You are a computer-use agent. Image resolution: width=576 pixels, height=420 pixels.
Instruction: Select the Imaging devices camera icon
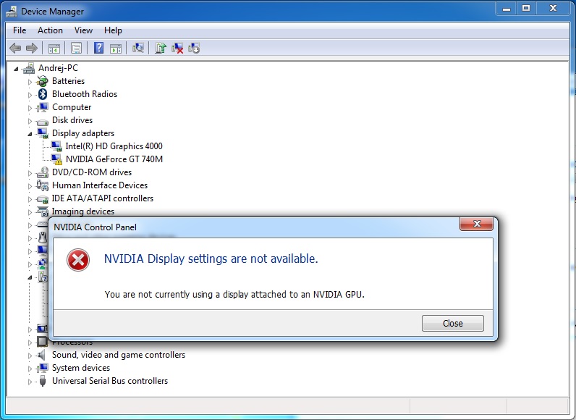tap(43, 211)
